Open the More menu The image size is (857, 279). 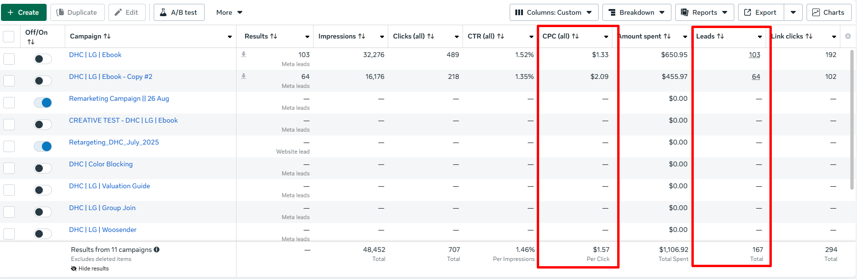tap(229, 12)
